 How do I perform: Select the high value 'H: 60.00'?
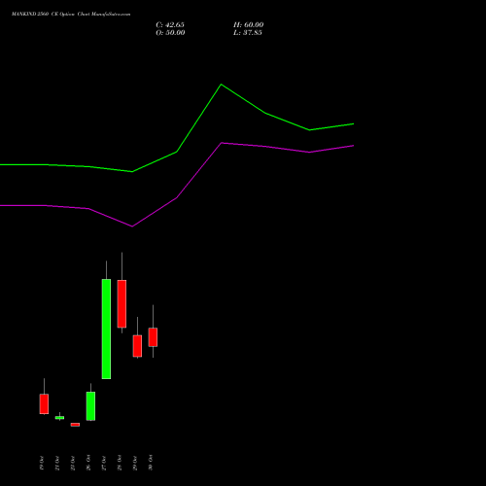click(248, 25)
